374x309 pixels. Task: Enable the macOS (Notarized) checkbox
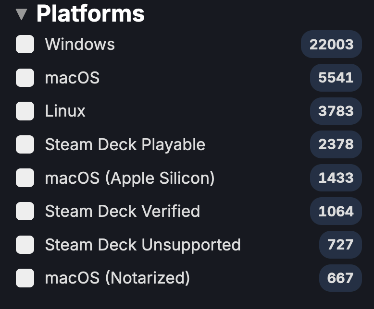[x=25, y=278]
